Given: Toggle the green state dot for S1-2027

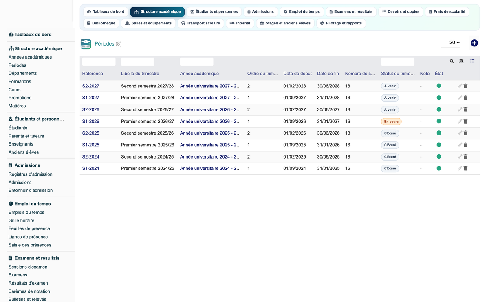Looking at the screenshot, I should [439, 98].
